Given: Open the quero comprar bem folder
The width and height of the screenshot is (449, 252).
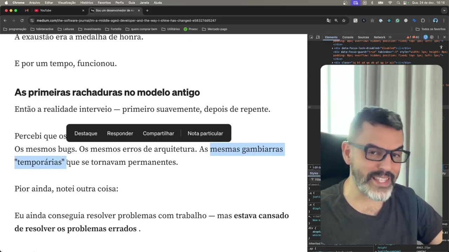Looking at the screenshot, I should [141, 29].
